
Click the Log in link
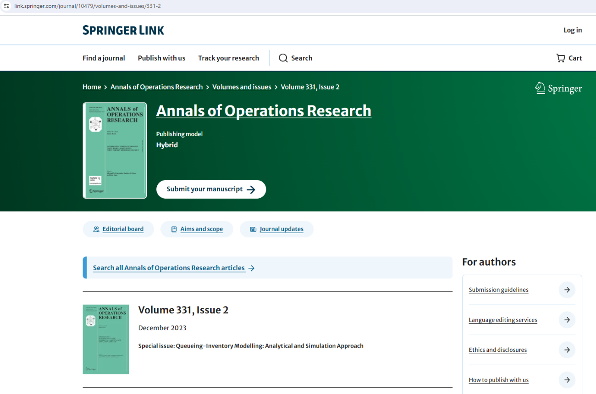[573, 30]
